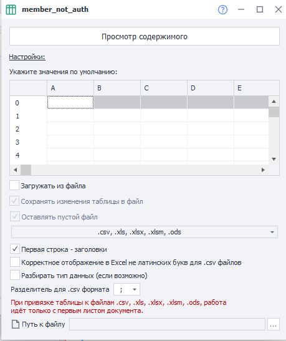Expand the csv delimiter dropdown
Image resolution: width=286 pixels, height=341 pixels.
coord(126,289)
